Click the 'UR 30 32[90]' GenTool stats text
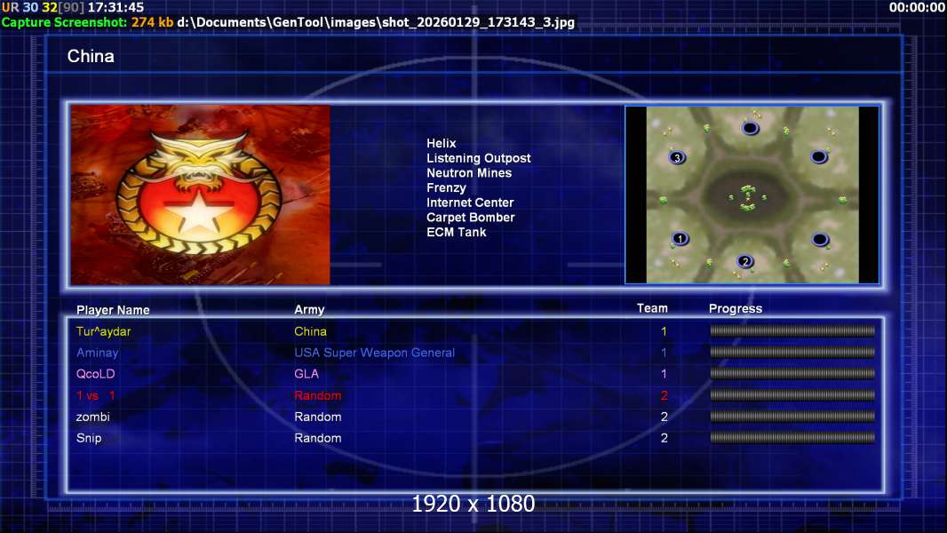 pyautogui.click(x=43, y=8)
